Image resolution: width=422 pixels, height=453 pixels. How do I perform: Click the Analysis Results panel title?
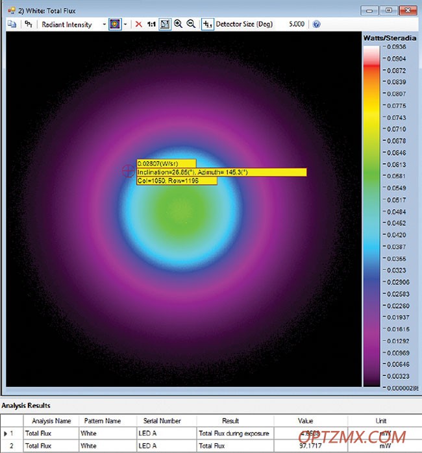click(x=26, y=406)
